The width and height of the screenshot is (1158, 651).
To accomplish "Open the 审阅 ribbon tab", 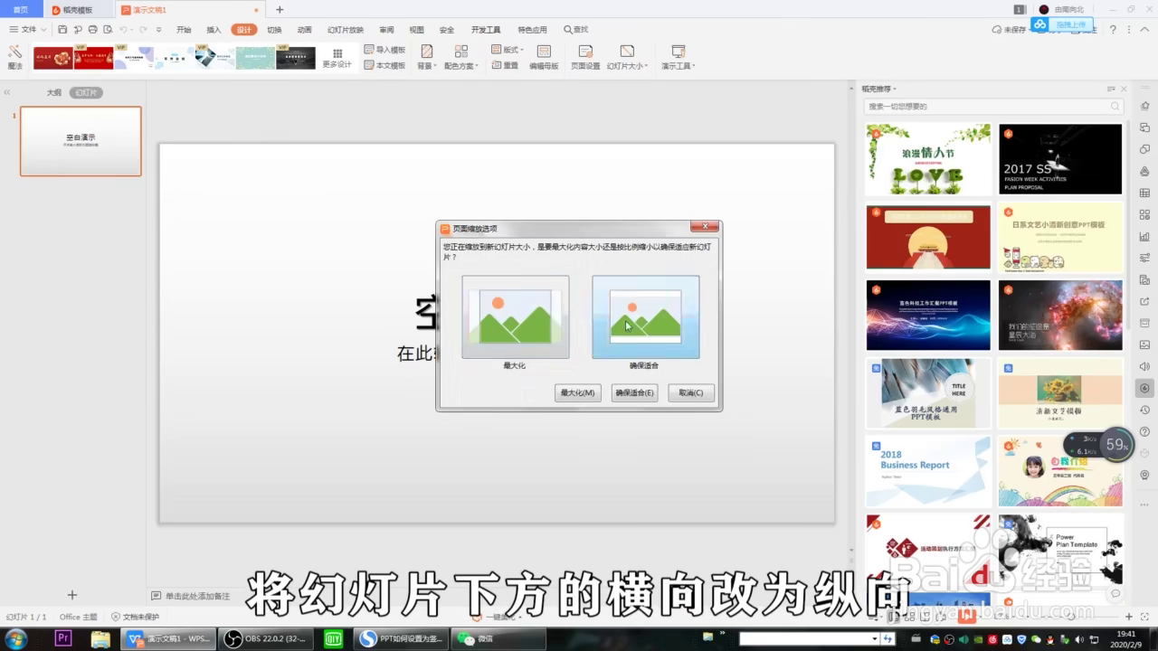I will pos(386,30).
